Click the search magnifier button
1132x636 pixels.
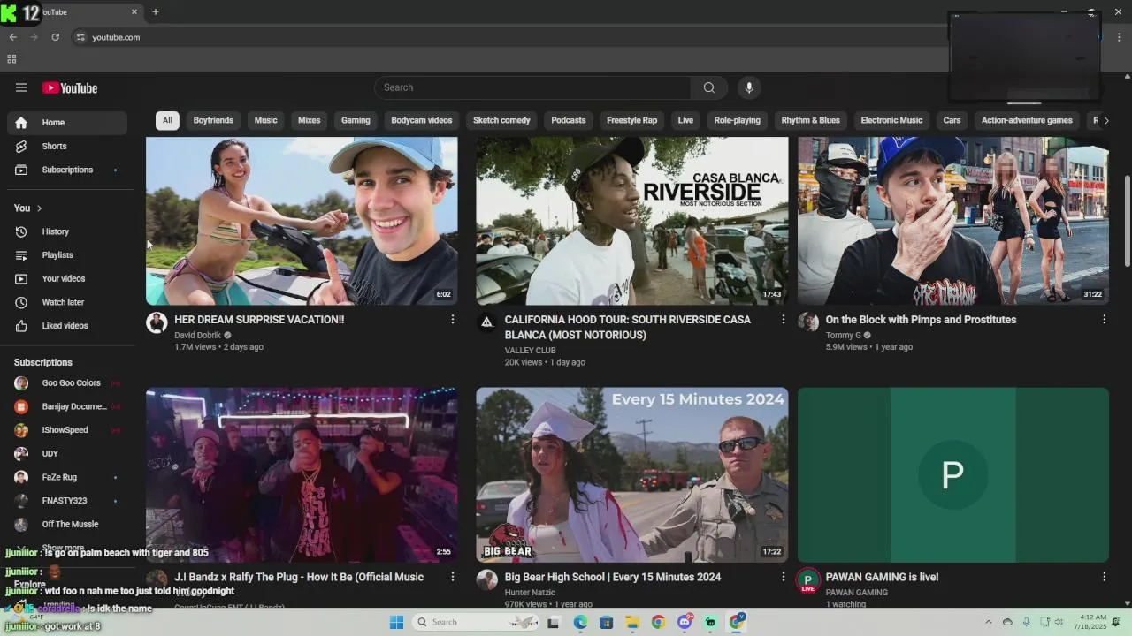click(x=708, y=87)
